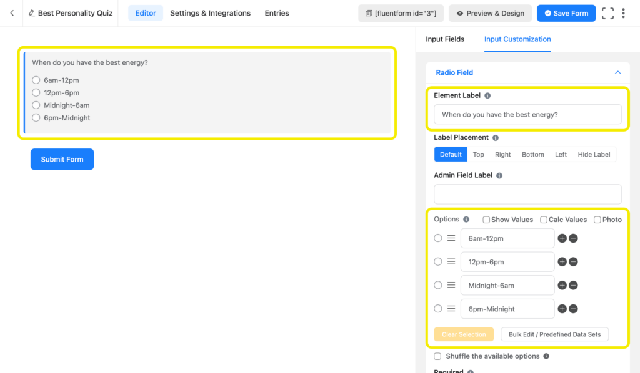Add option after 6pm-Midnight with plus icon
Image resolution: width=640 pixels, height=373 pixels.
562,309
